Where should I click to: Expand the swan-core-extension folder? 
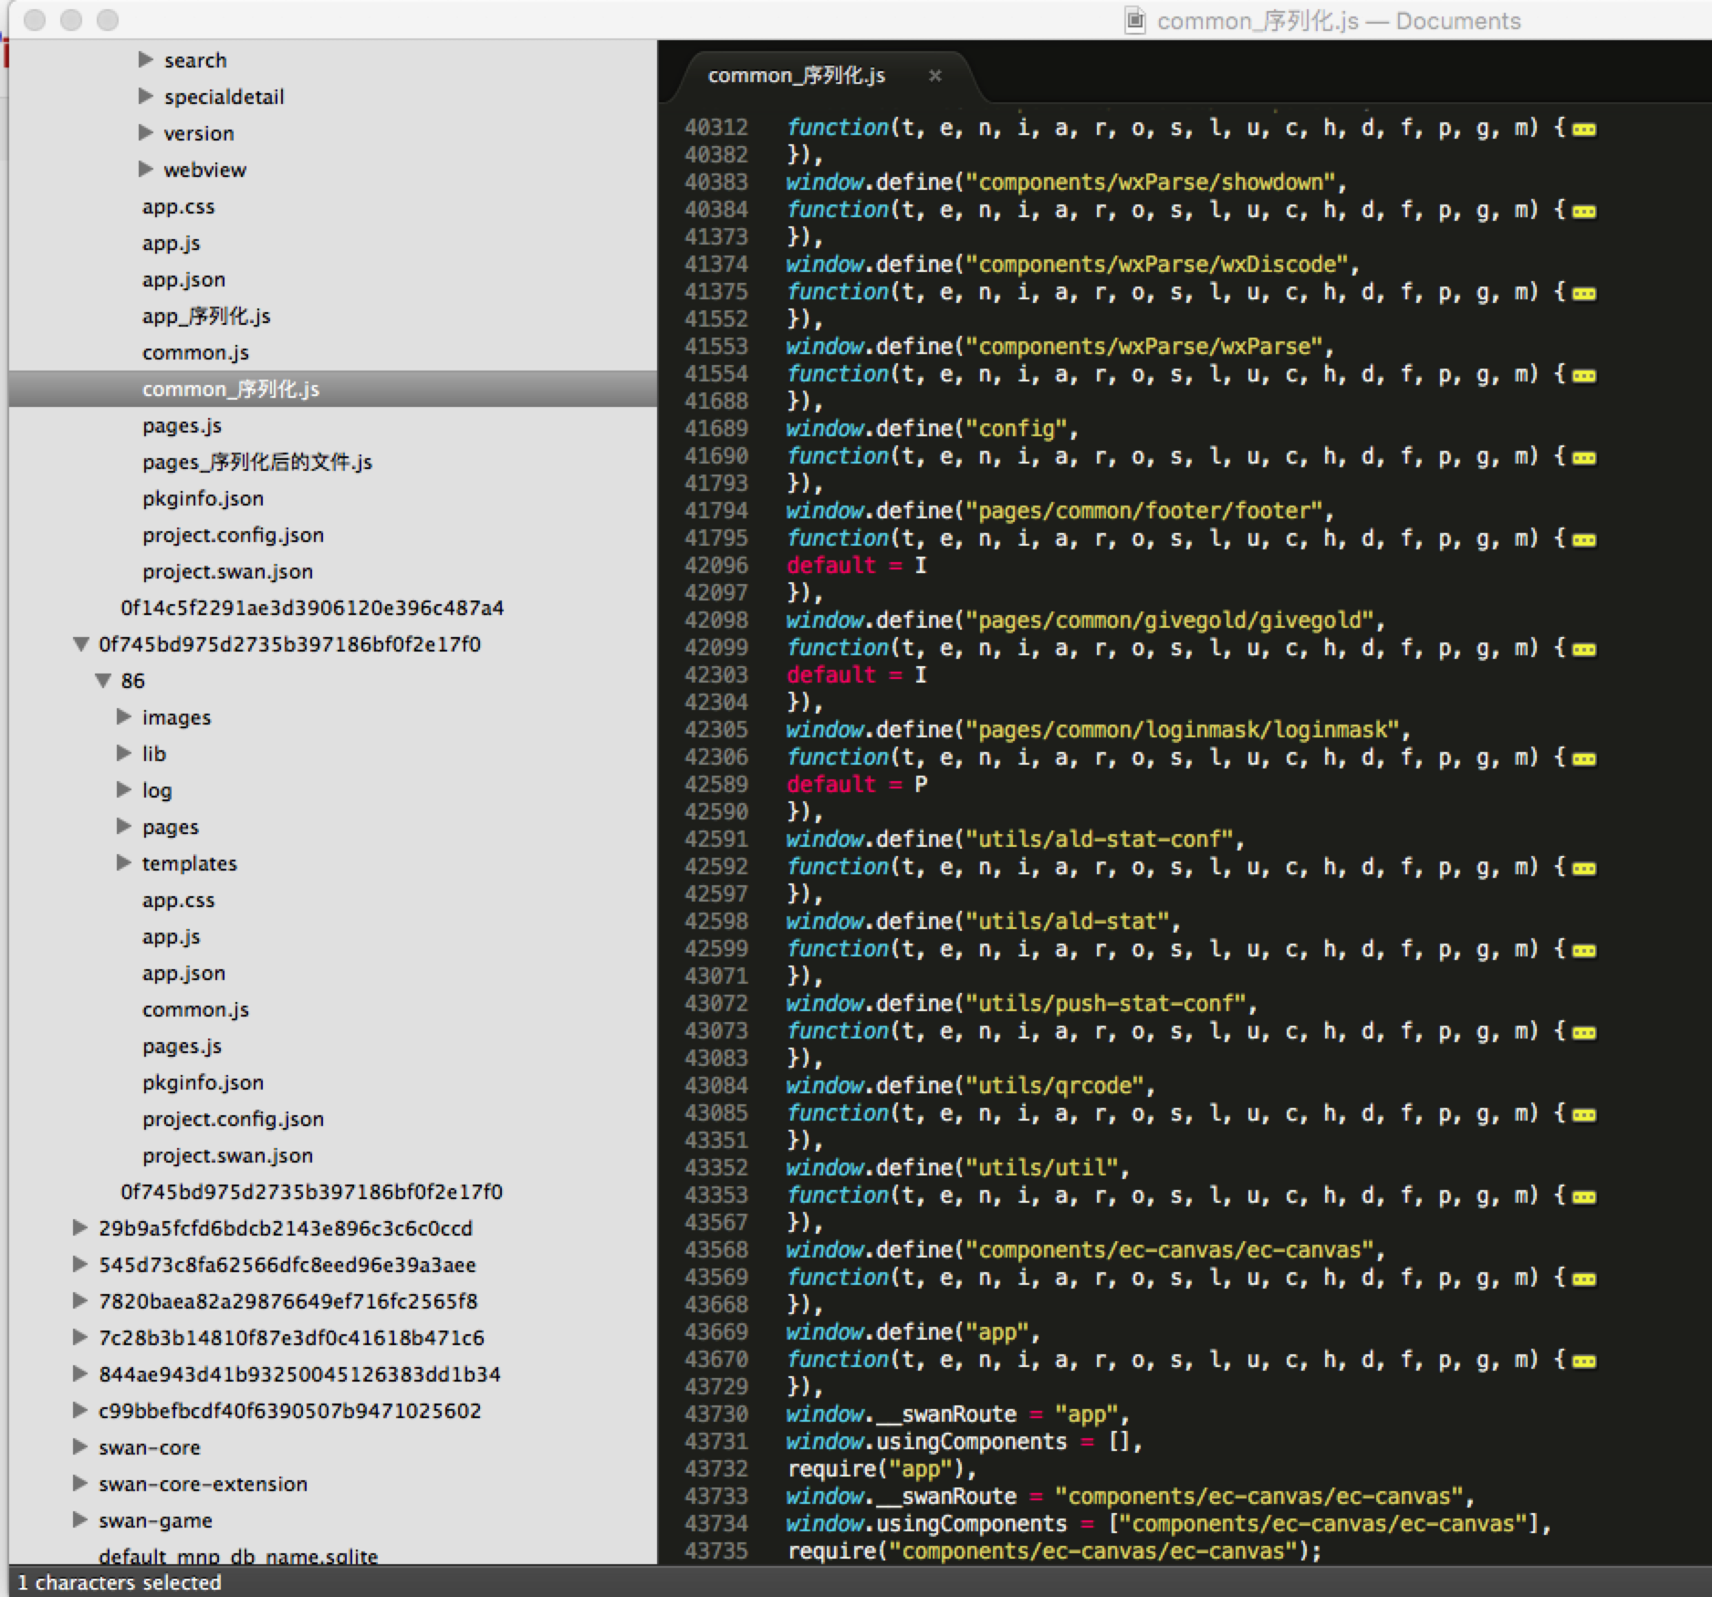[80, 1484]
